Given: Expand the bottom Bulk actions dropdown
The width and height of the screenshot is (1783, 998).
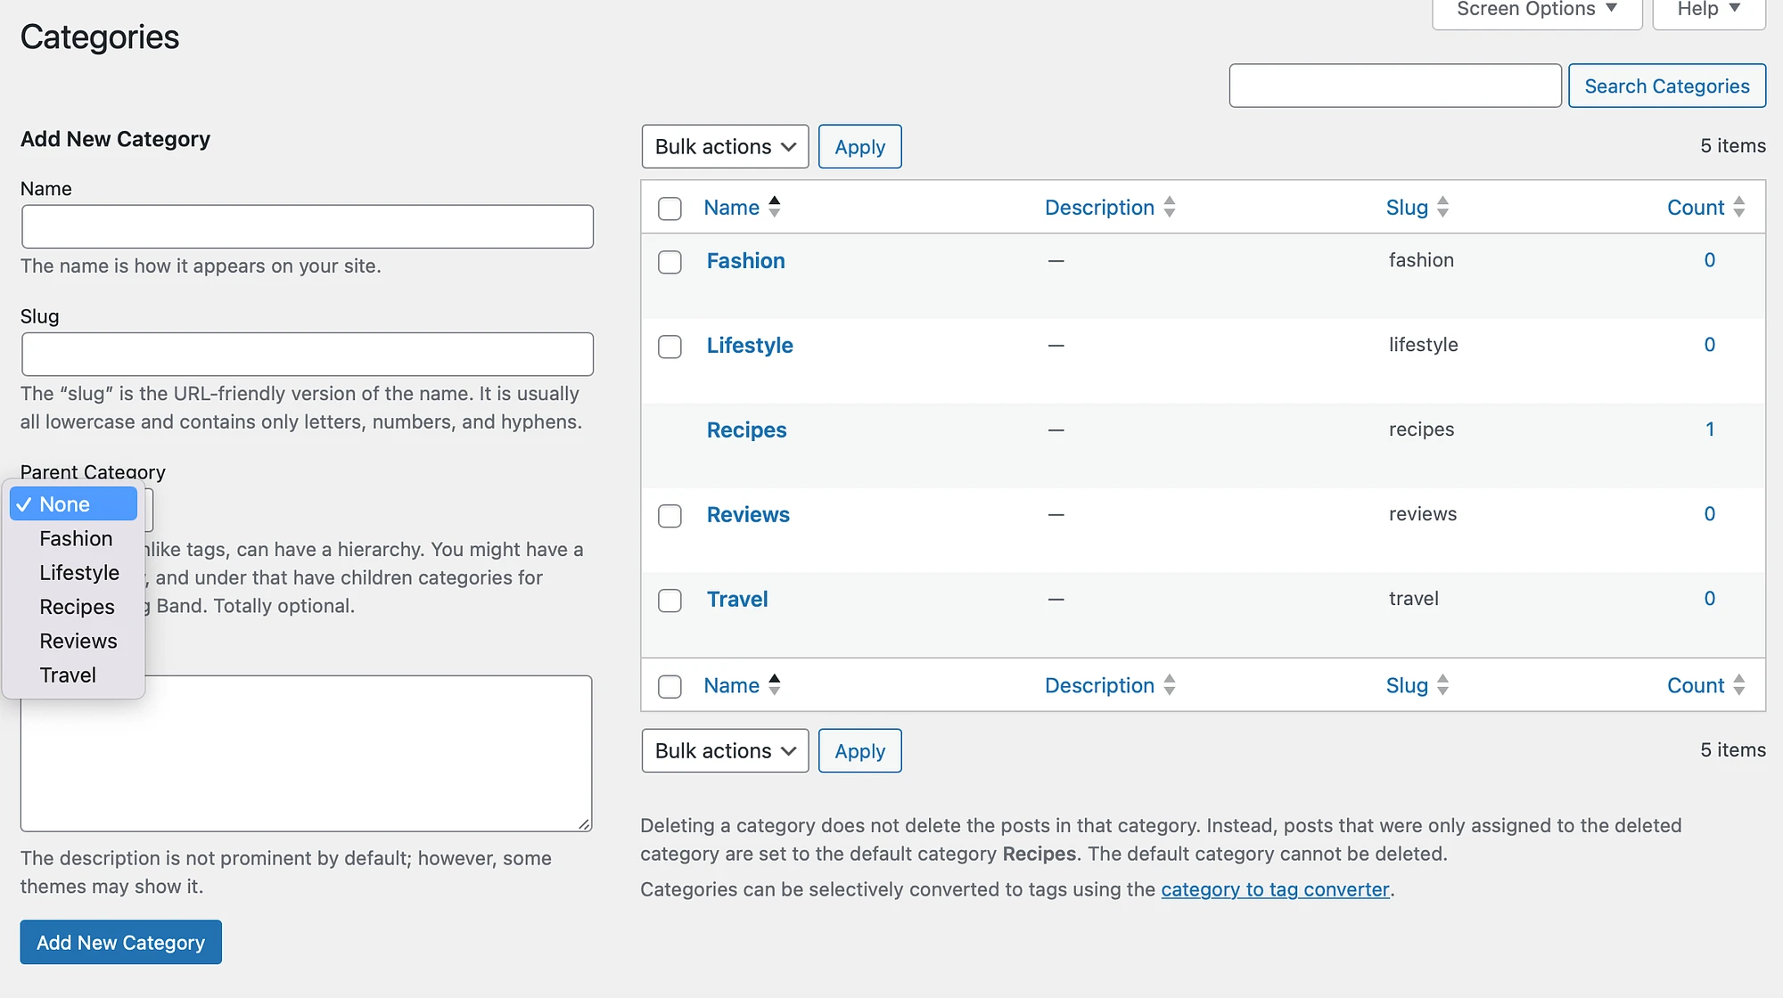Looking at the screenshot, I should tap(724, 750).
